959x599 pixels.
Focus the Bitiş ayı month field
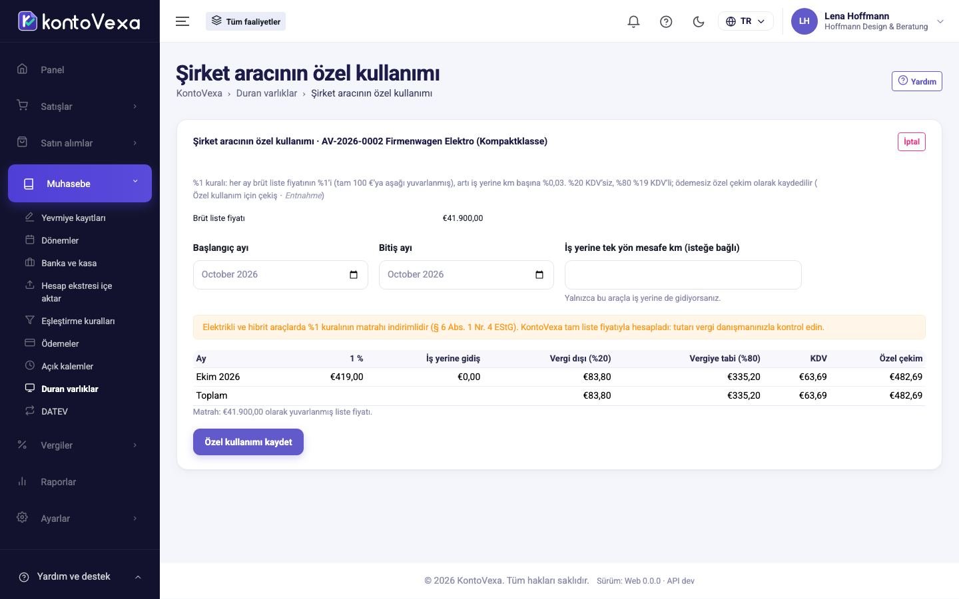pos(466,275)
